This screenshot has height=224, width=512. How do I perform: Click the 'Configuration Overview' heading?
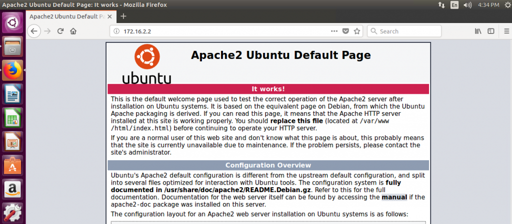click(x=268, y=165)
